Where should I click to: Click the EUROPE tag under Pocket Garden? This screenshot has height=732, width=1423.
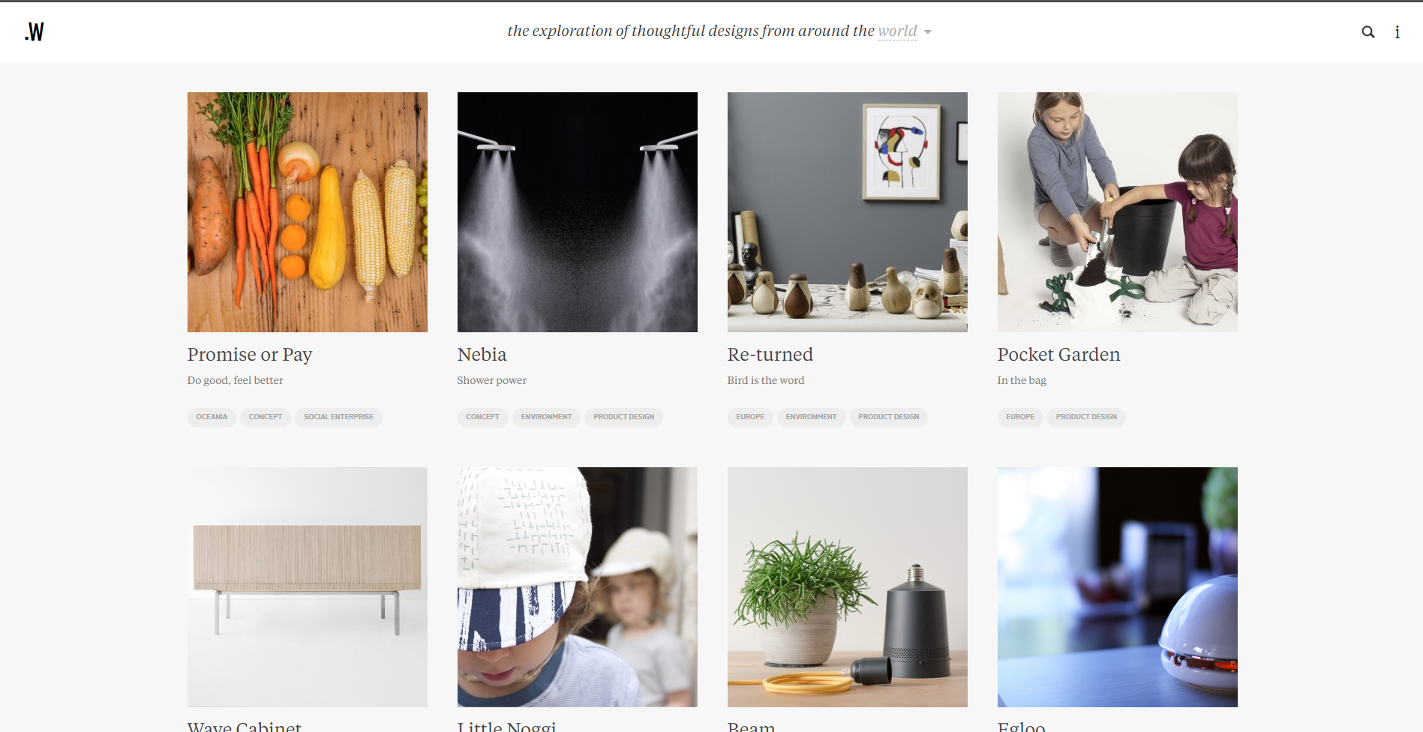[1020, 417]
